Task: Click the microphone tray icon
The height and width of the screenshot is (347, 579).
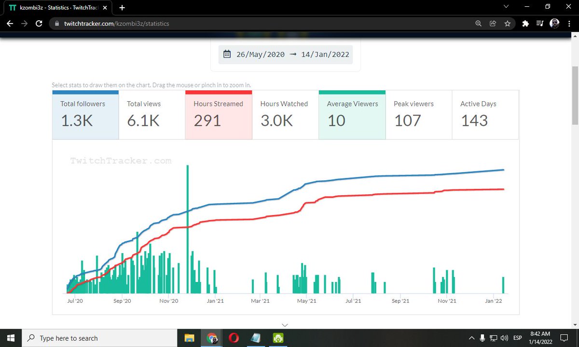Action: pos(482,338)
